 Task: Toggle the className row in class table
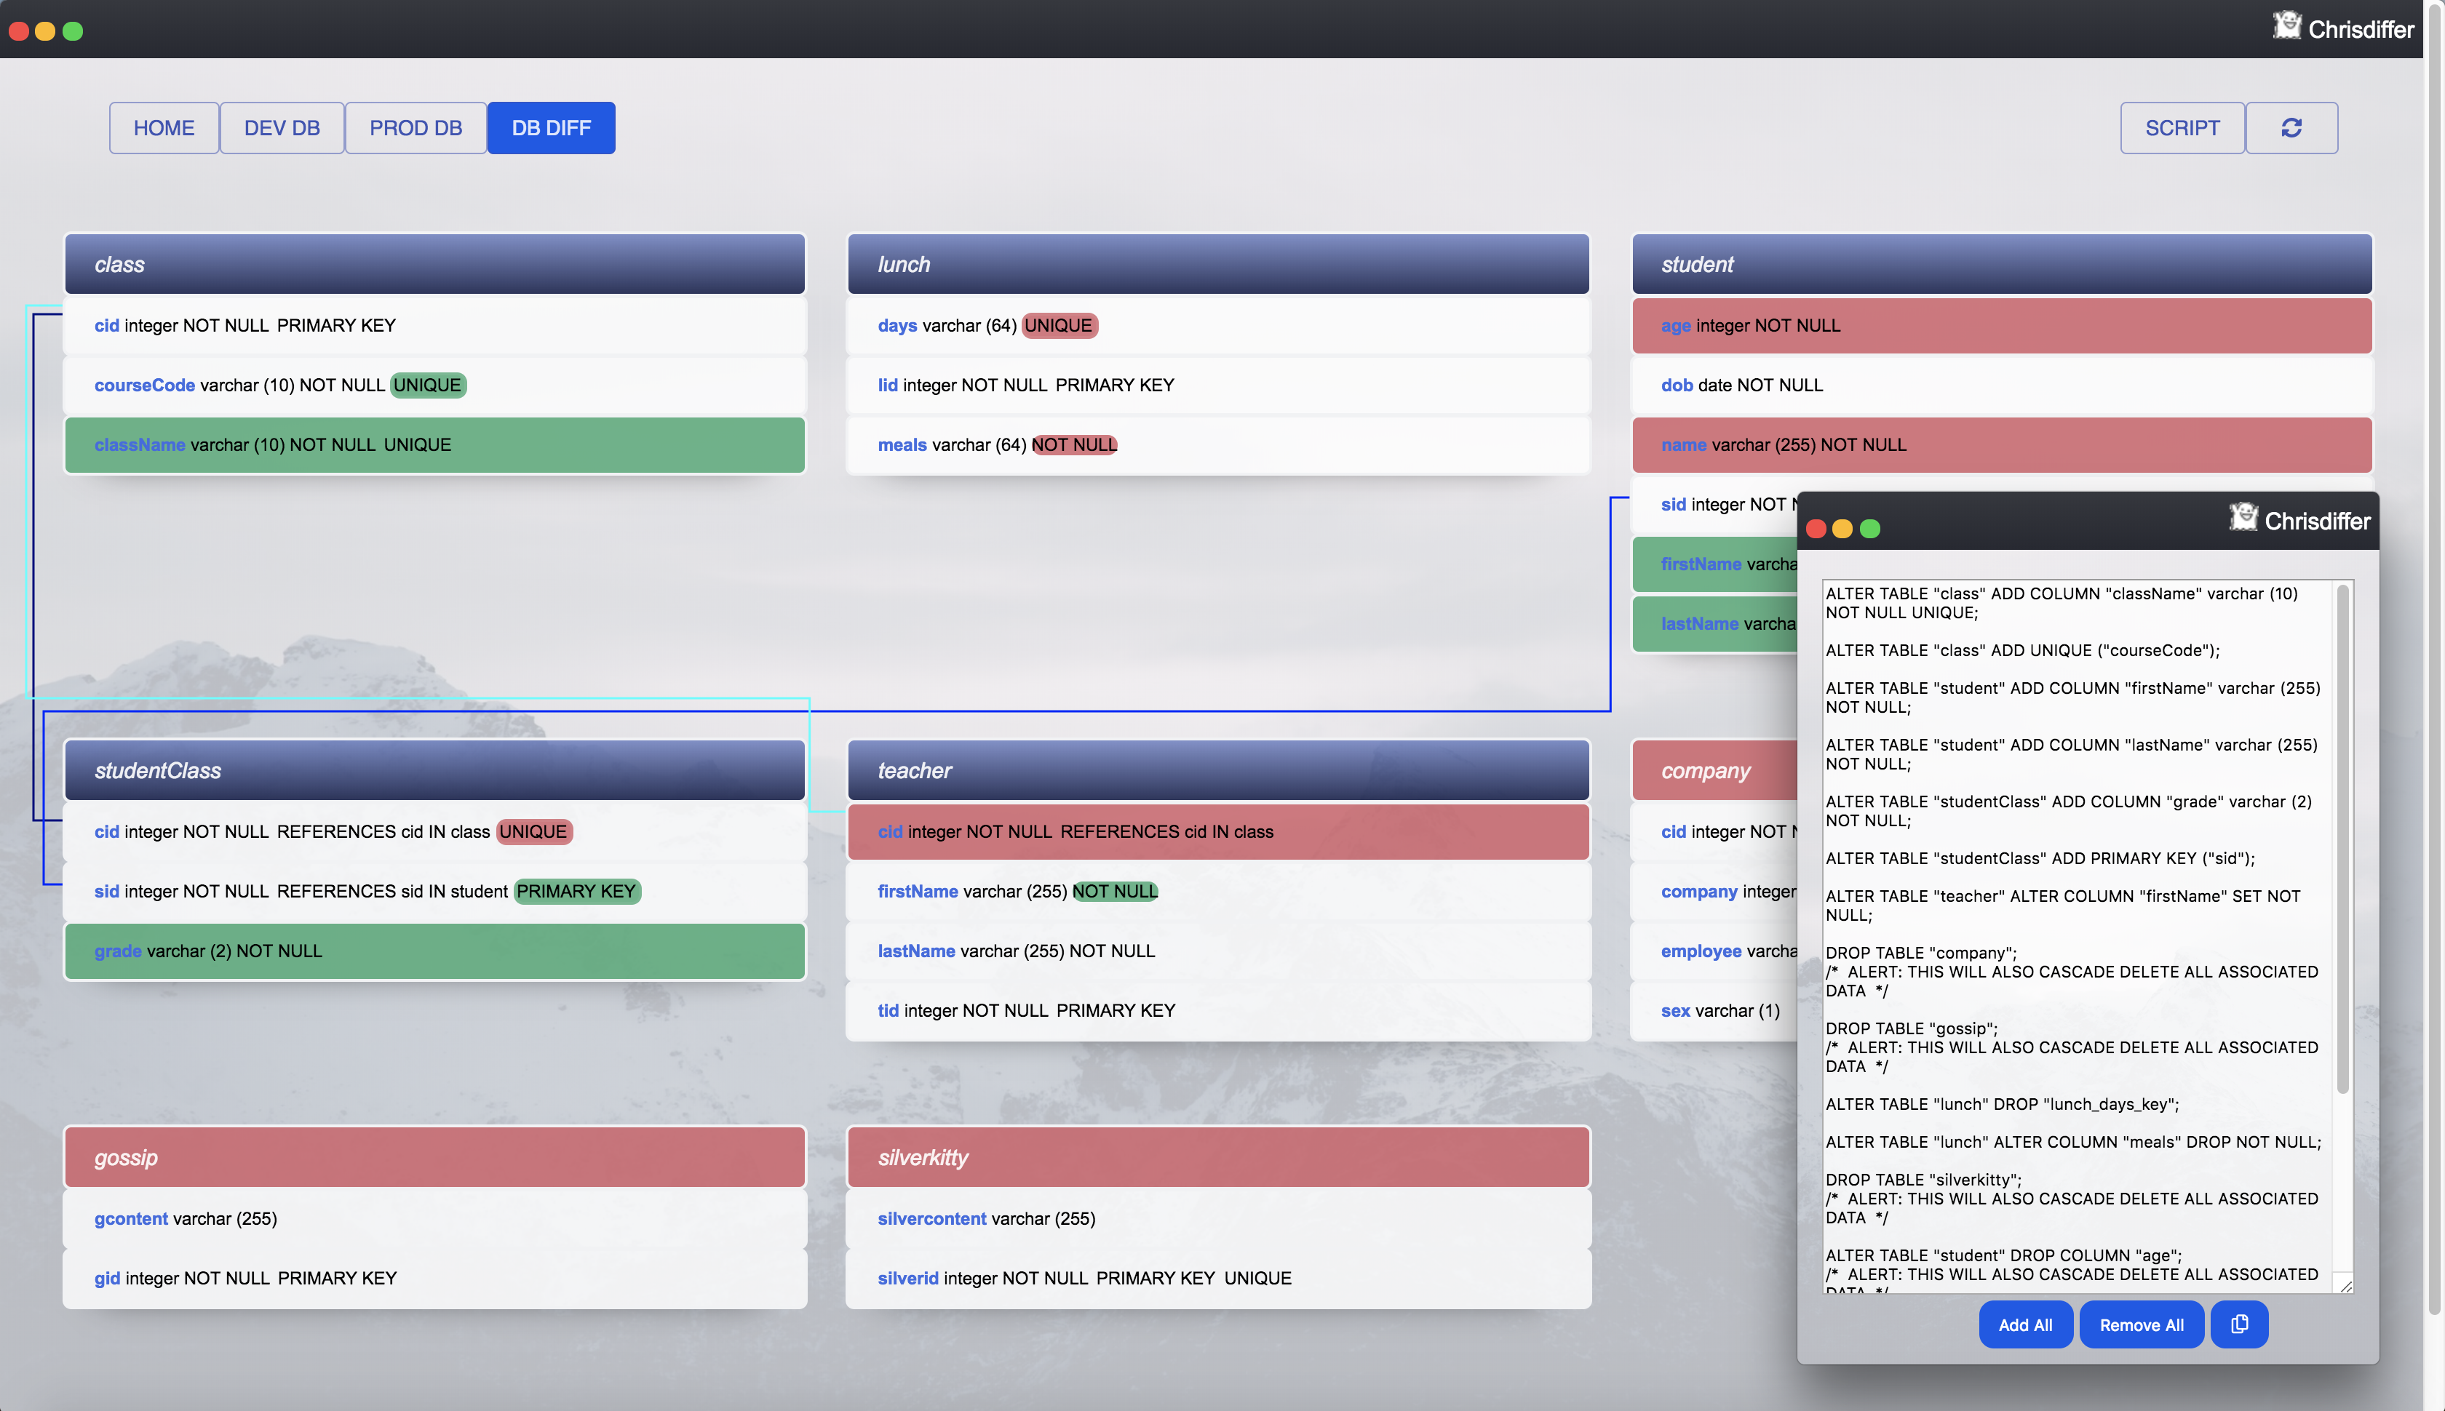[x=434, y=445]
